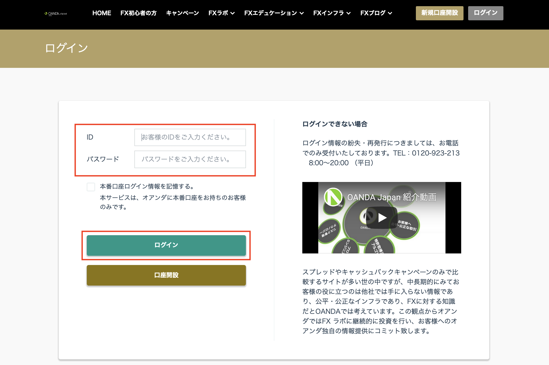Open FX初心者の方 page
Image resolution: width=549 pixels, height=365 pixels.
pyautogui.click(x=139, y=13)
